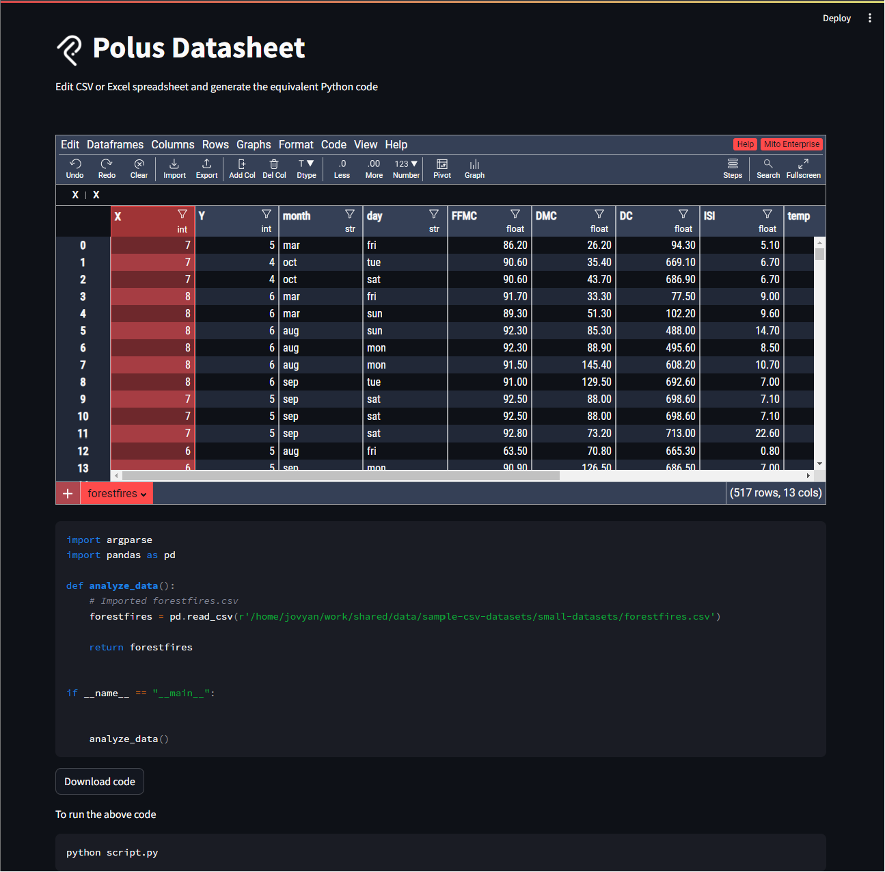Show fewer decimals with Less icon
This screenshot has width=885, height=872.
click(342, 168)
